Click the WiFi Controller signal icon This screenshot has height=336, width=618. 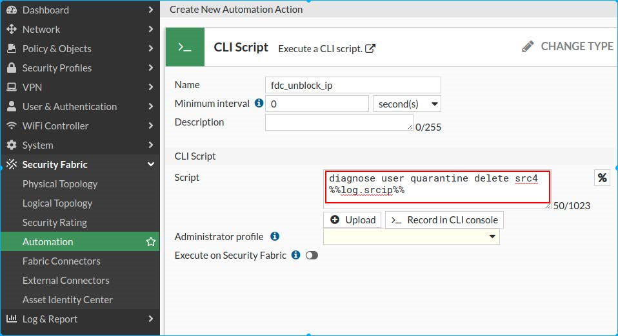tap(11, 126)
